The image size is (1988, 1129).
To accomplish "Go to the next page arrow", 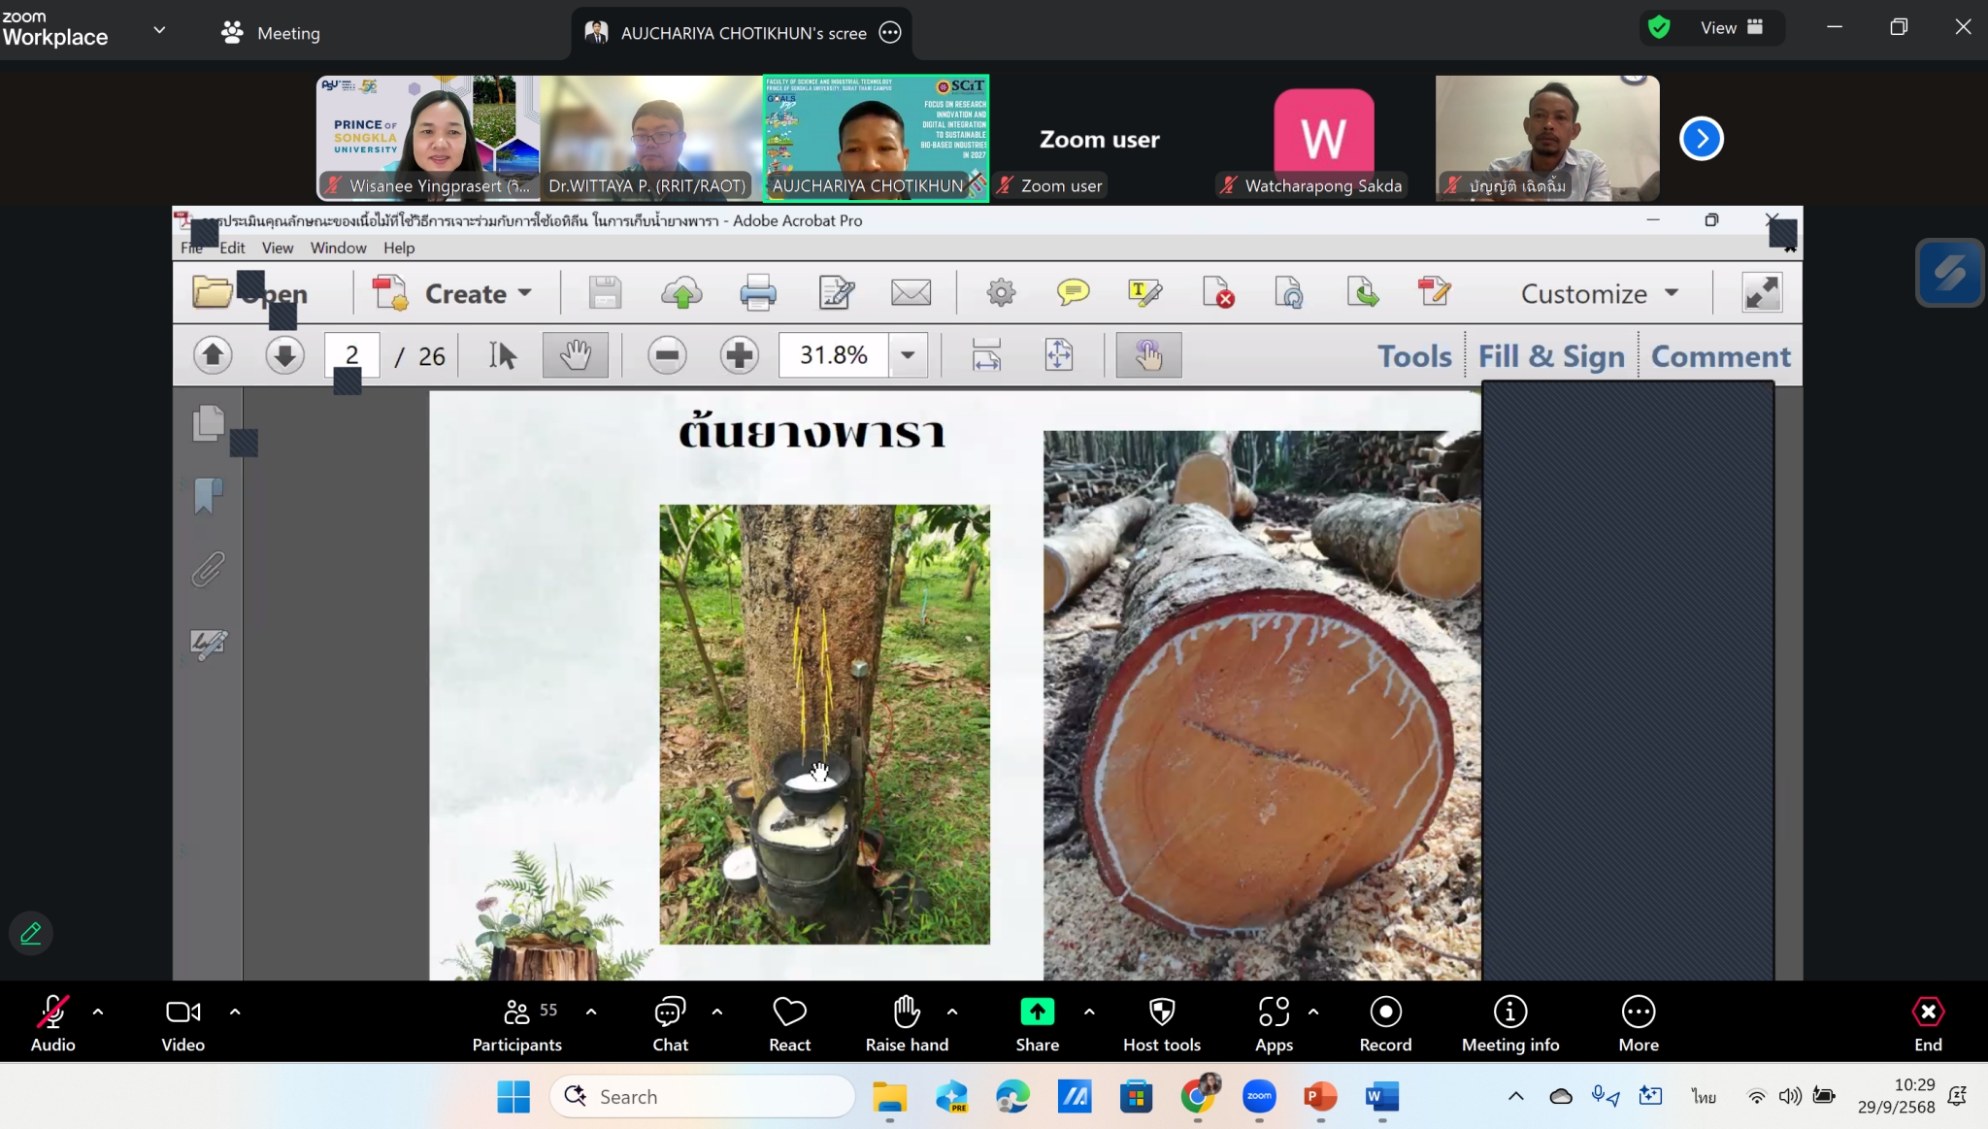I will click(x=284, y=355).
